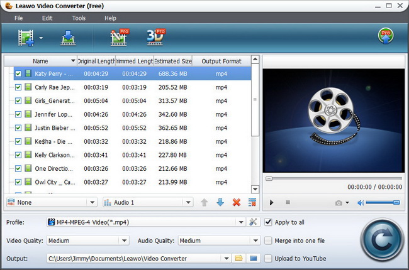Click the film icon beside Justin Bieber
This screenshot has height=270, width=409.
(28, 127)
